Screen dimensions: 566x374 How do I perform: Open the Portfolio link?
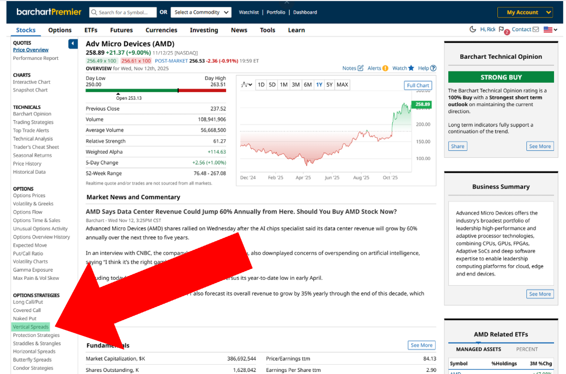[276, 13]
